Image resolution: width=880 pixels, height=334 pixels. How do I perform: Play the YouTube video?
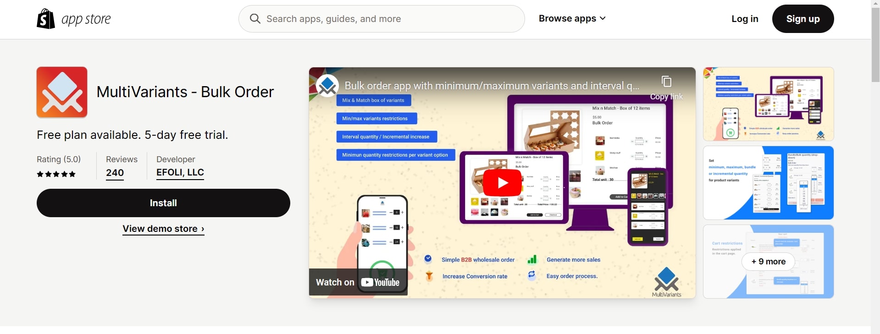coord(503,183)
